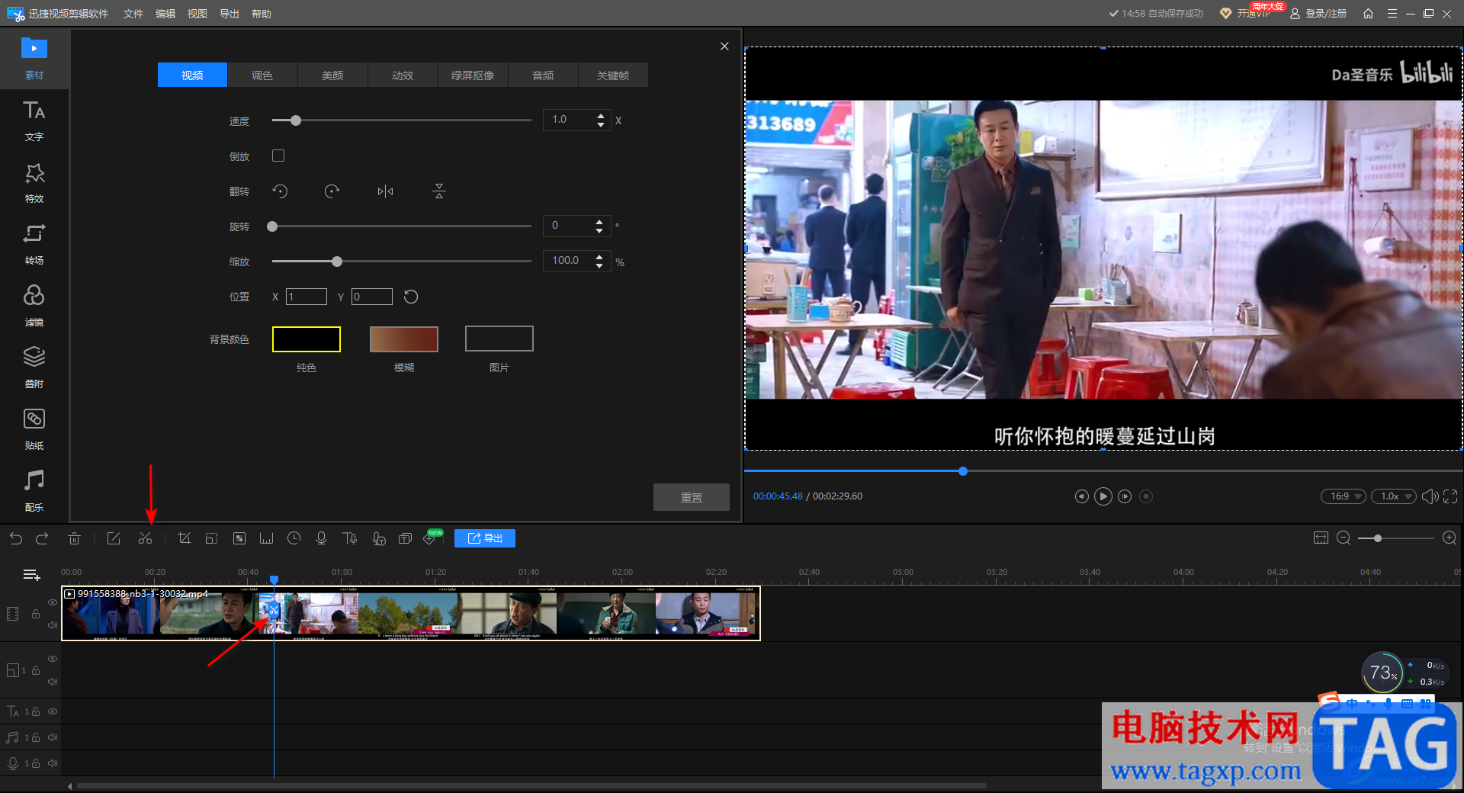Hide the main video track eye icon
The image size is (1464, 793).
53,602
